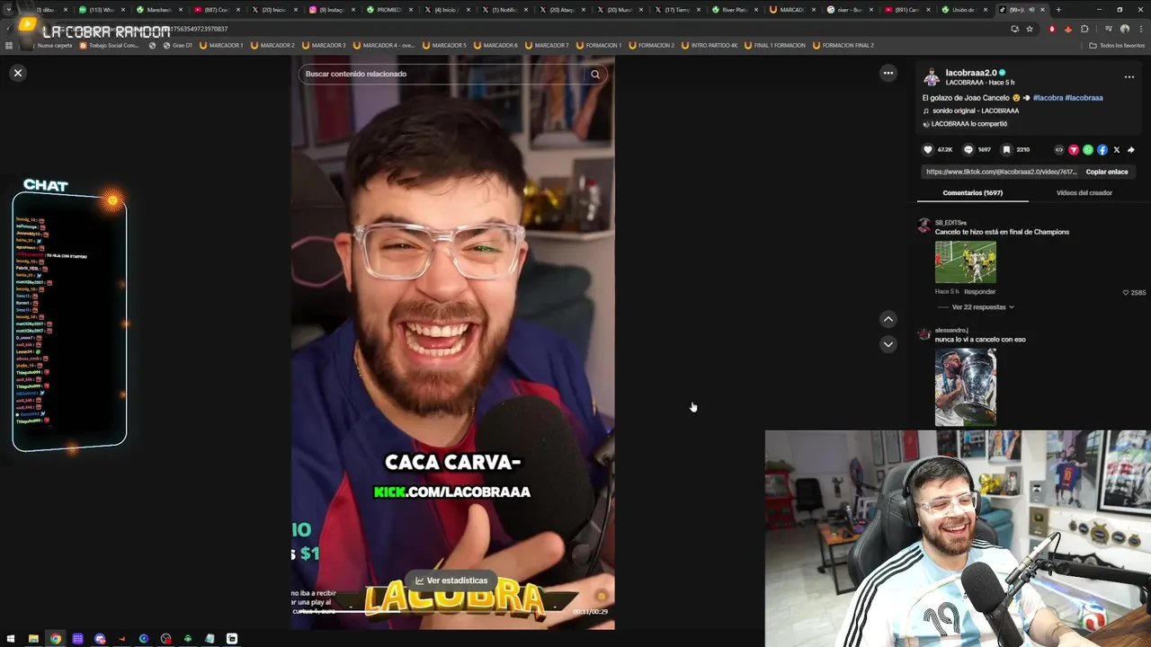Open the 'Gran DT' bookmark
Viewport: 1151px width, 647px height.
coord(177,45)
